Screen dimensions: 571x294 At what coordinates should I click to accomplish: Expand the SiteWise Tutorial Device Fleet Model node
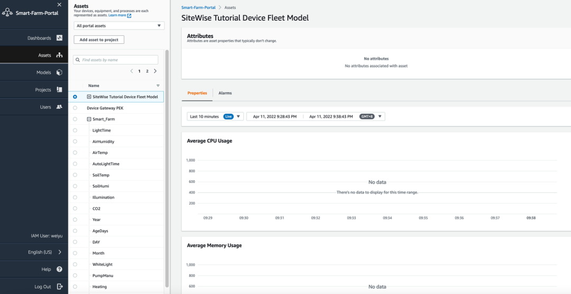(x=89, y=97)
